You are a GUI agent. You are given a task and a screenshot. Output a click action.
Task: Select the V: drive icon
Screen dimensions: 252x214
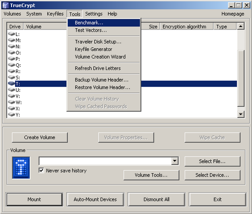(x=12, y=96)
